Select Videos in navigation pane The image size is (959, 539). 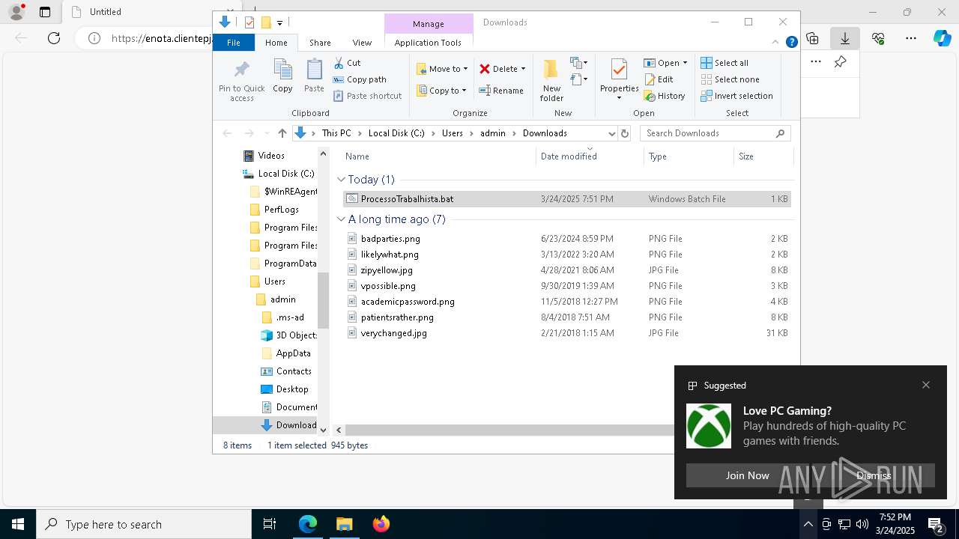pos(270,156)
